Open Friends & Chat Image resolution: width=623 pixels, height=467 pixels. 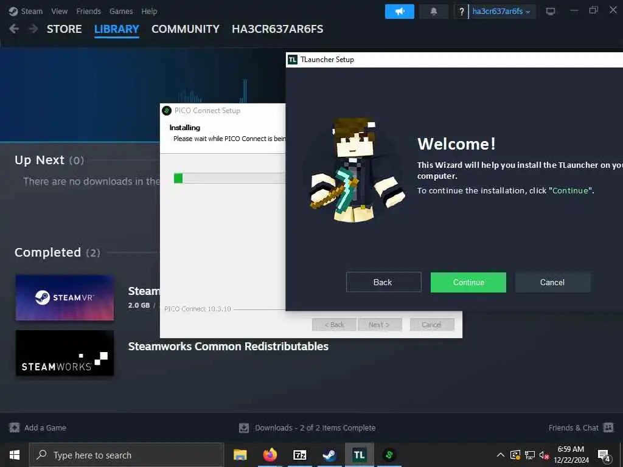click(x=573, y=427)
